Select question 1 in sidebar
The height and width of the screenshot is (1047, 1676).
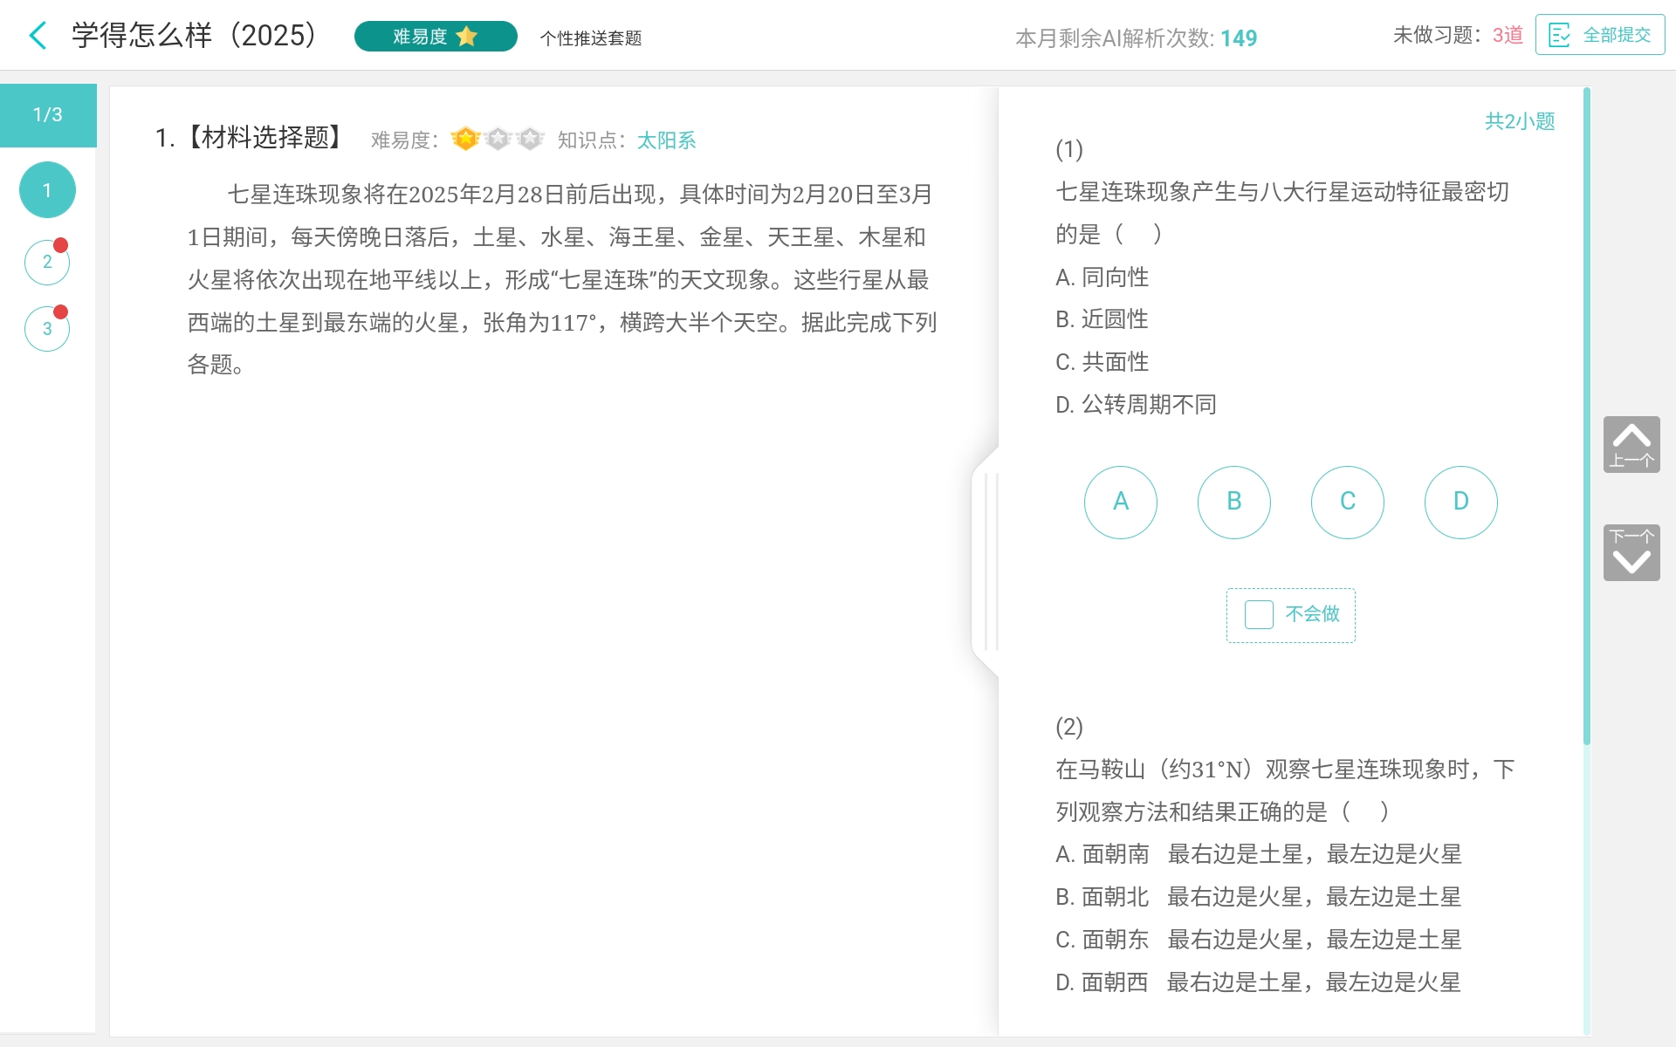pos(47,190)
